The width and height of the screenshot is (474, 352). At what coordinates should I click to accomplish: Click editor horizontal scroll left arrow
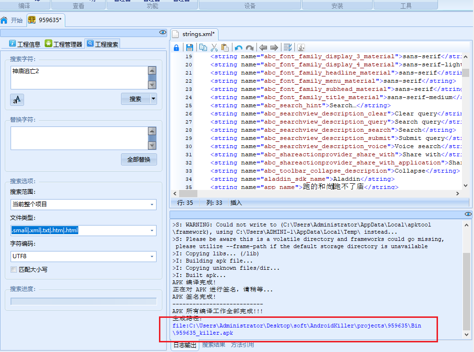click(x=175, y=193)
